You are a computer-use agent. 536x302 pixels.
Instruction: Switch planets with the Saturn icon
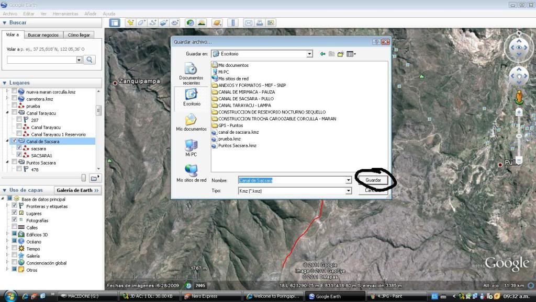point(217,23)
